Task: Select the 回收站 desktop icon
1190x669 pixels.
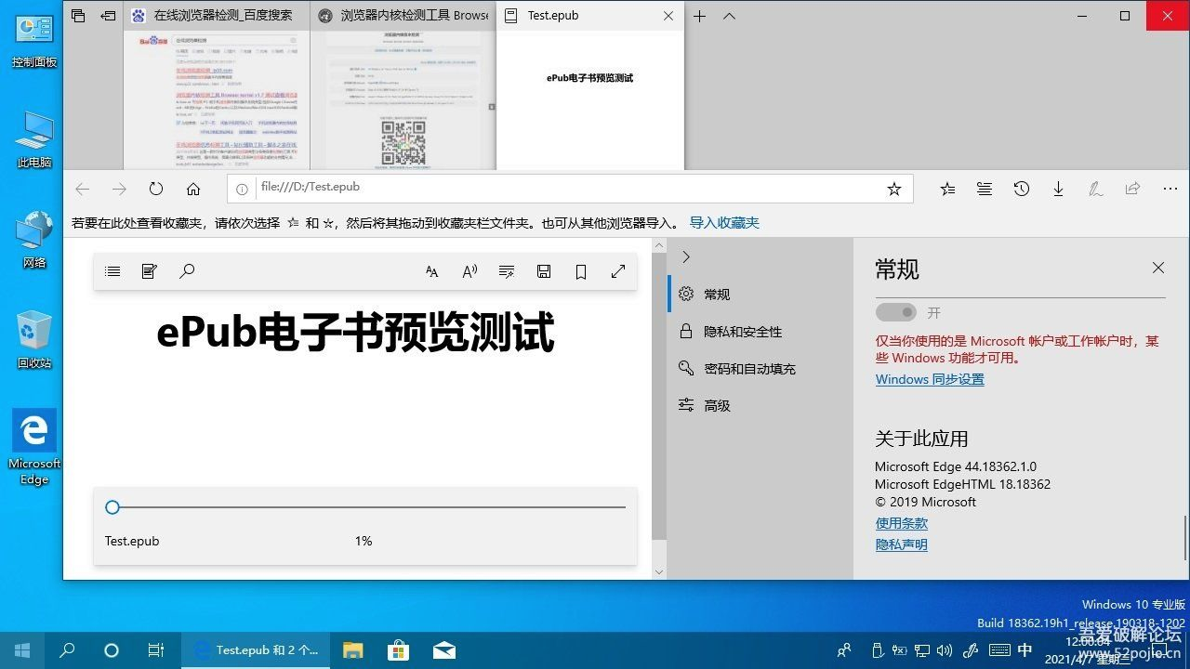Action: (x=34, y=341)
